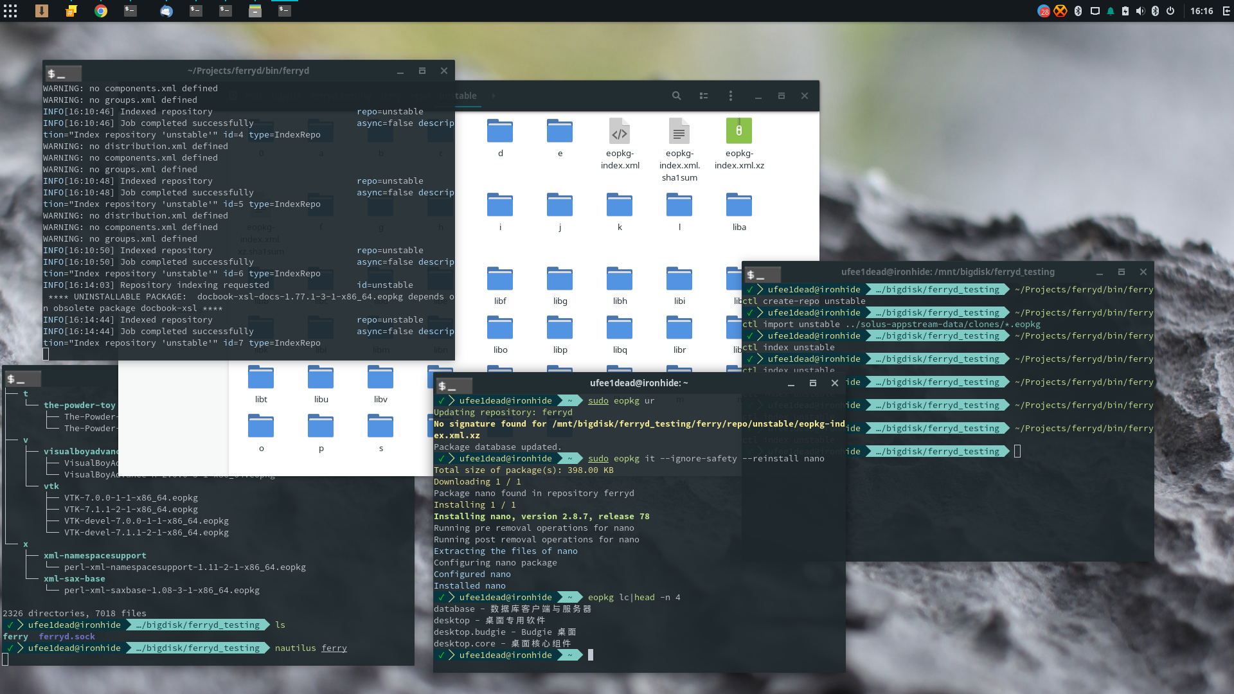Click 'ferryd.sock' in the ls output
Screen dimensions: 1234x694
pos(67,636)
